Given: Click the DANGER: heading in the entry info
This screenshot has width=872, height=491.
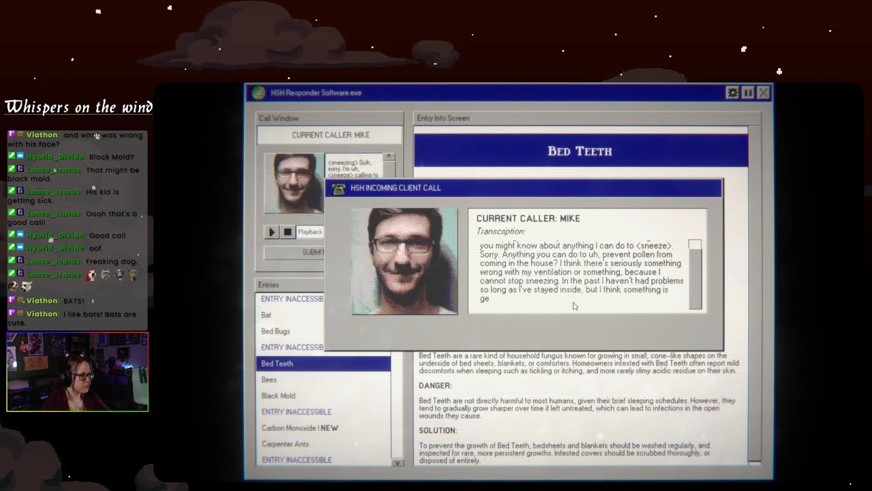Looking at the screenshot, I should coord(435,386).
